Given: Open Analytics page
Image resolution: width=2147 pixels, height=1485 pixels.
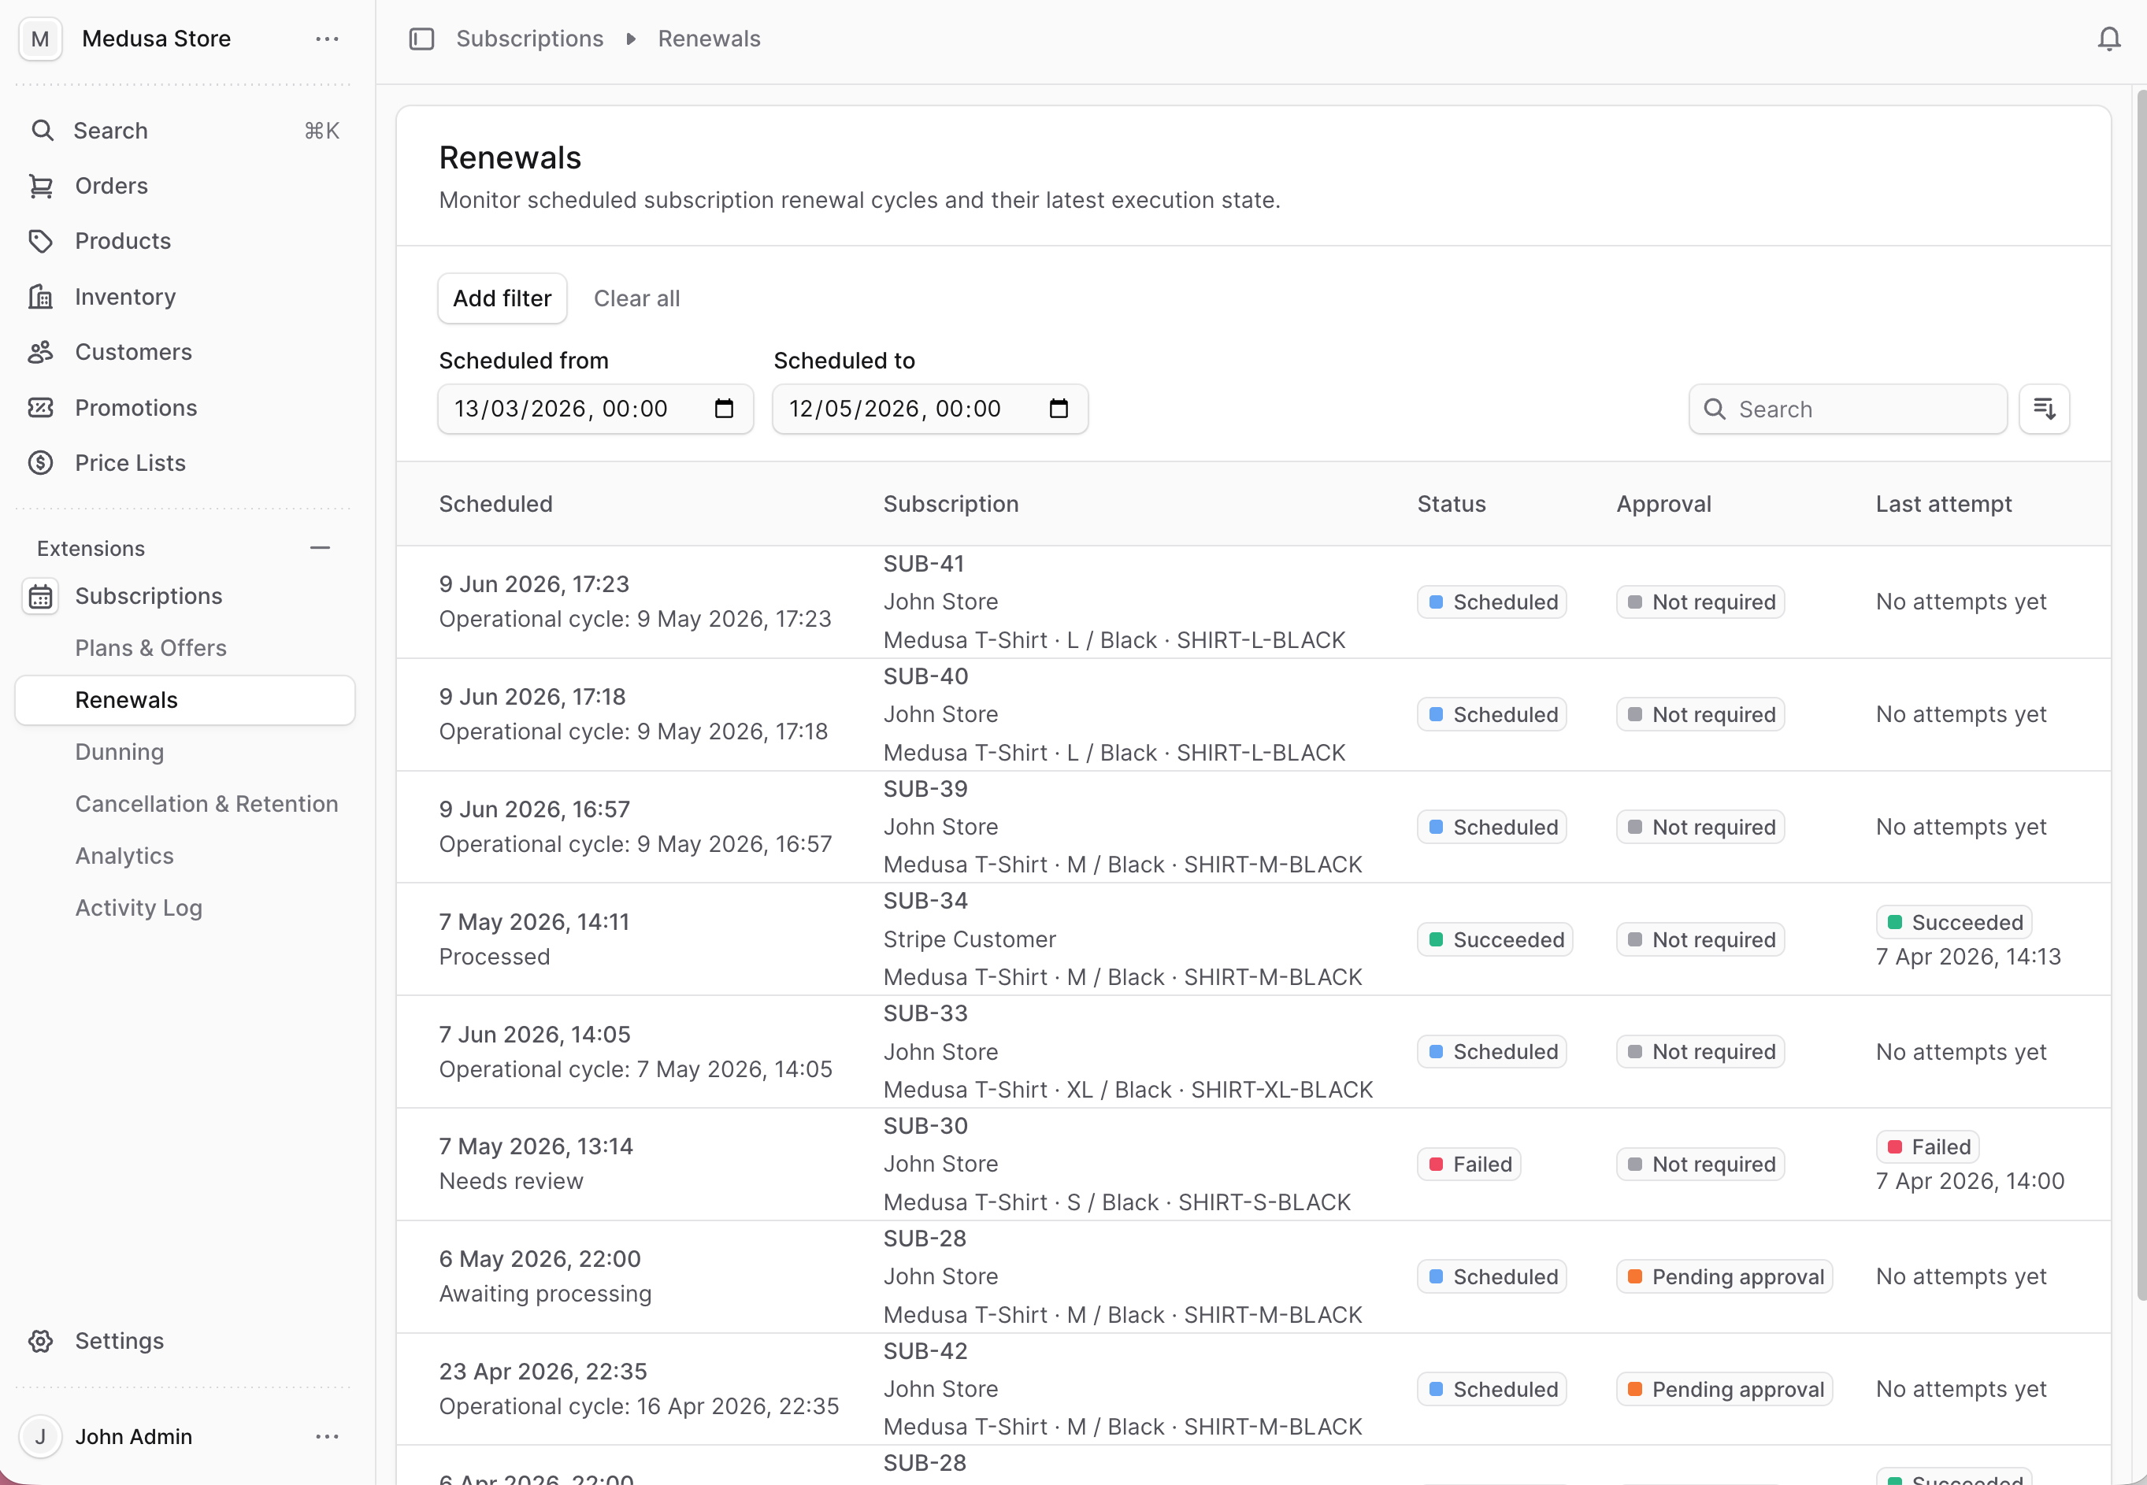Looking at the screenshot, I should coord(124,857).
